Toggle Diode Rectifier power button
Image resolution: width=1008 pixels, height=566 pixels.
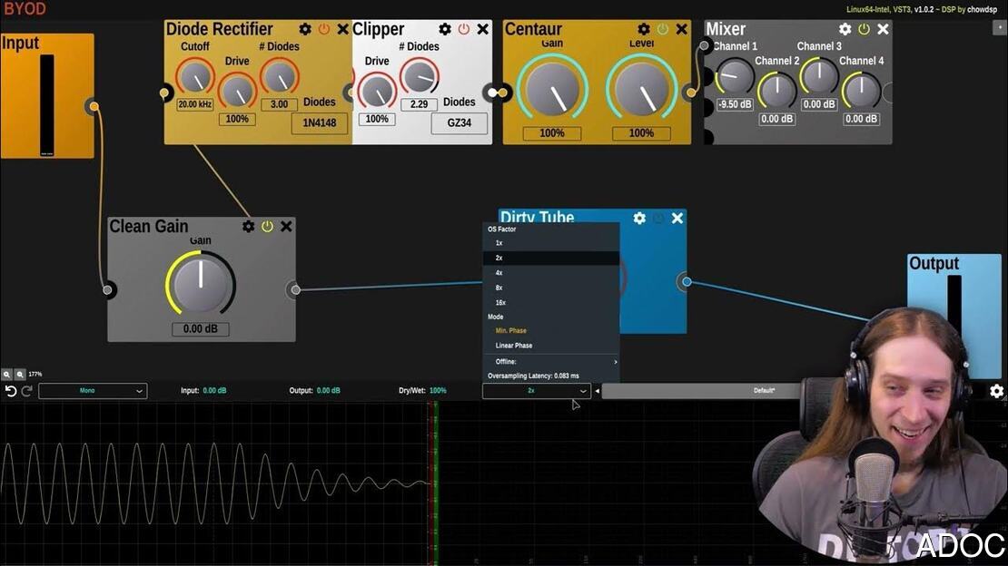pos(324,30)
